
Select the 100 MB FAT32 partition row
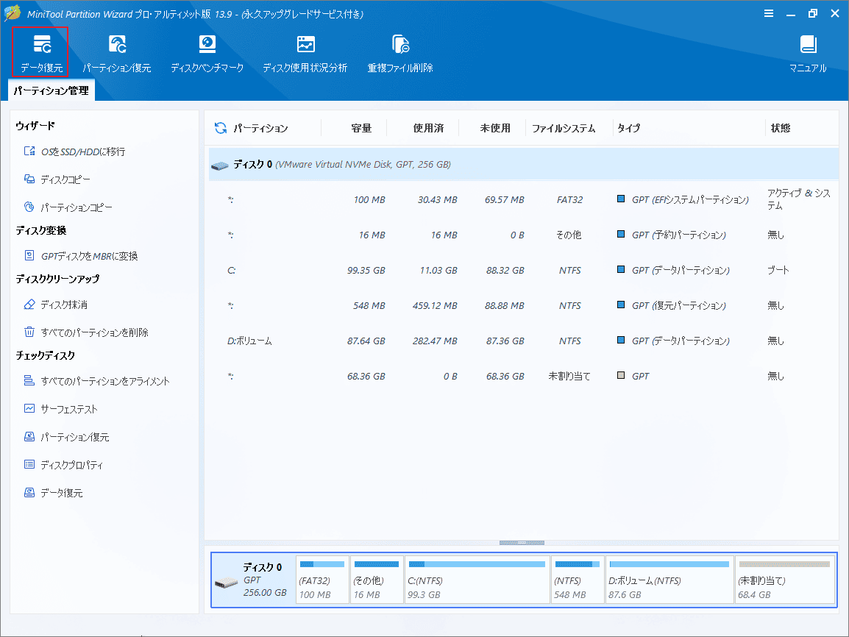pos(524,199)
